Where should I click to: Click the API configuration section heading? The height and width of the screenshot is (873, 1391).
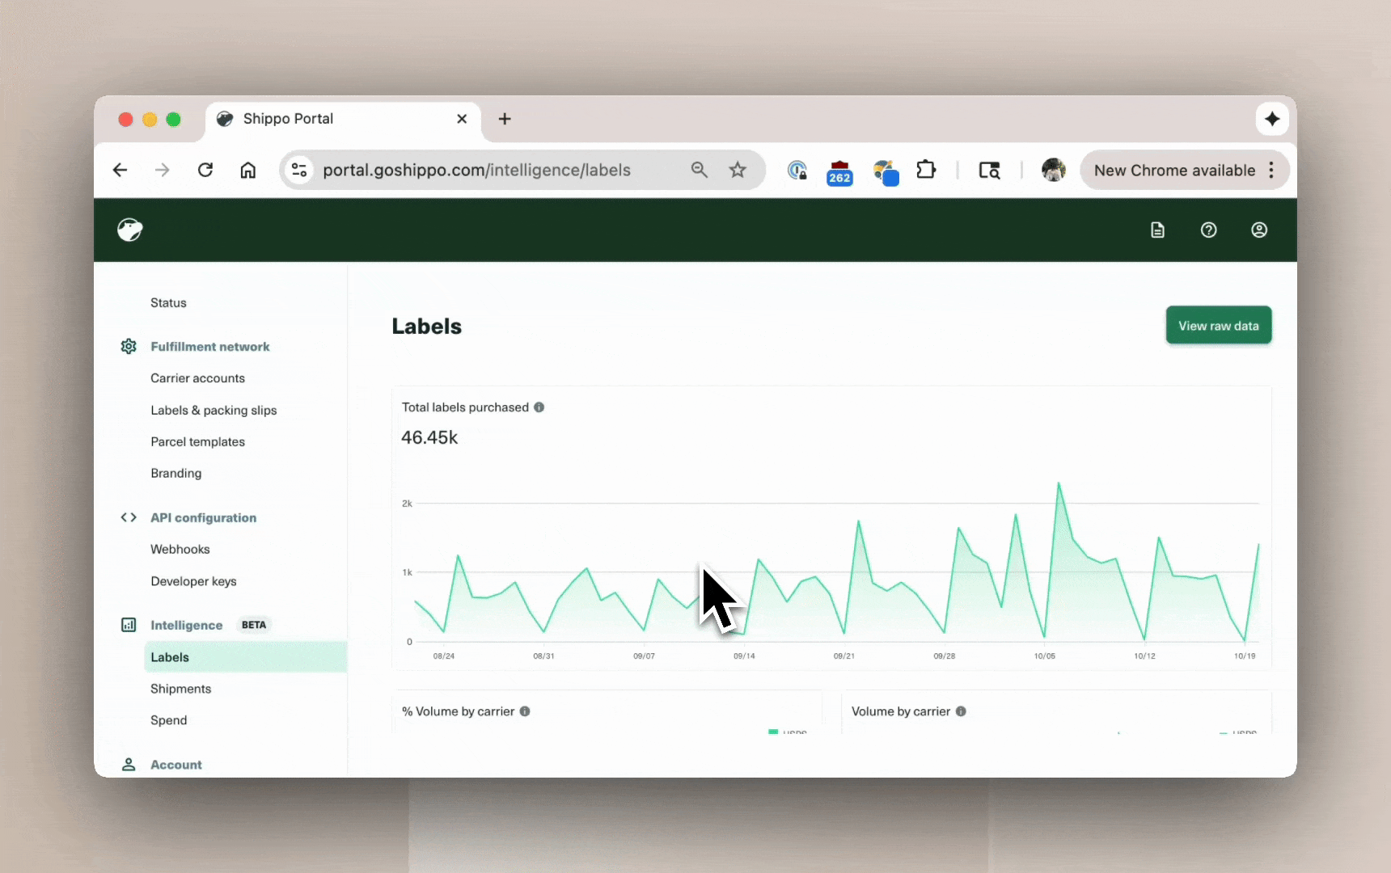coord(203,517)
